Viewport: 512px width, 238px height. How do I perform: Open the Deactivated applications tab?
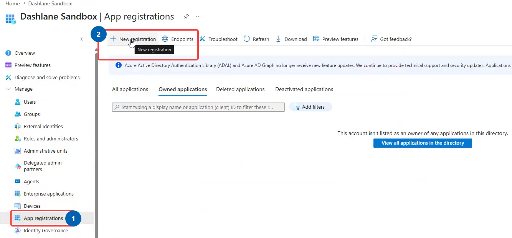[304, 89]
